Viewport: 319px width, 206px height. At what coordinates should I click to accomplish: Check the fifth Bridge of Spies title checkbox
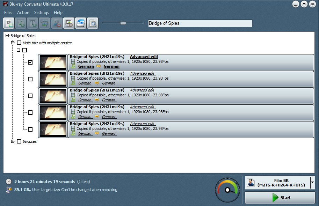(x=30, y=129)
